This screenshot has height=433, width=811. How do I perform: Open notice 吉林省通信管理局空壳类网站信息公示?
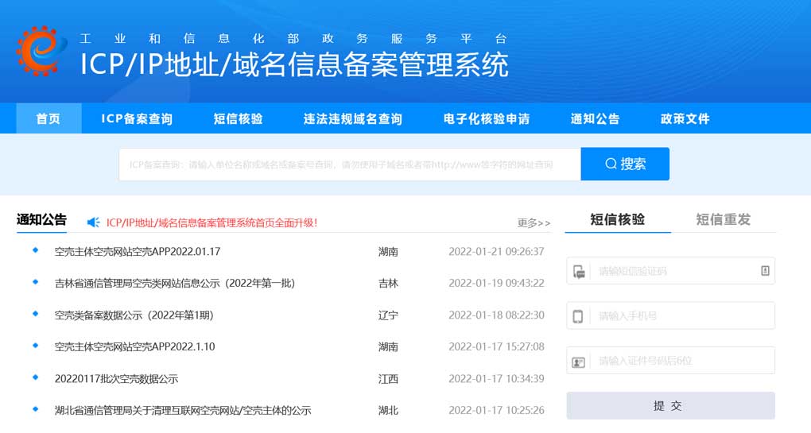point(175,283)
